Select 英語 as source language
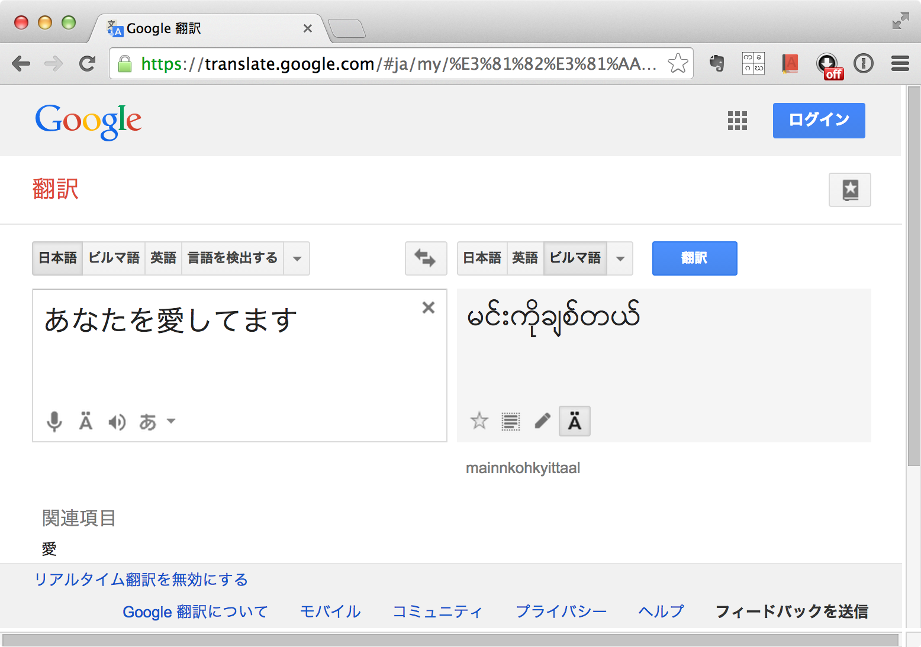Image resolution: width=921 pixels, height=647 pixels. coord(163,258)
